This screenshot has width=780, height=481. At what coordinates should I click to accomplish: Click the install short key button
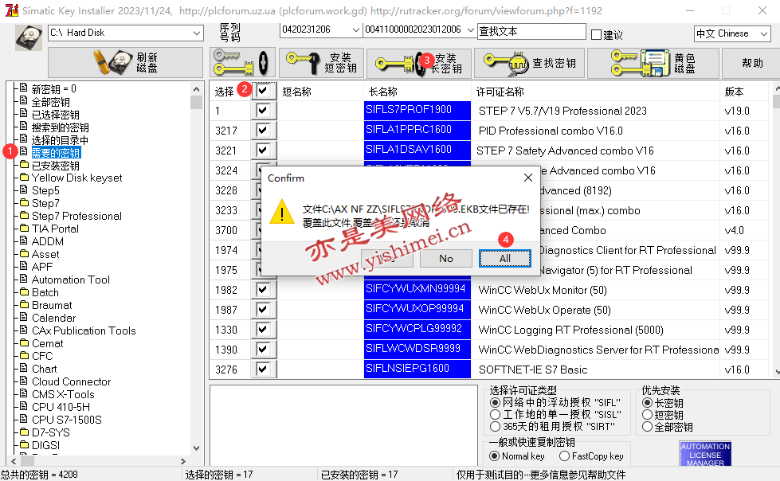point(321,63)
